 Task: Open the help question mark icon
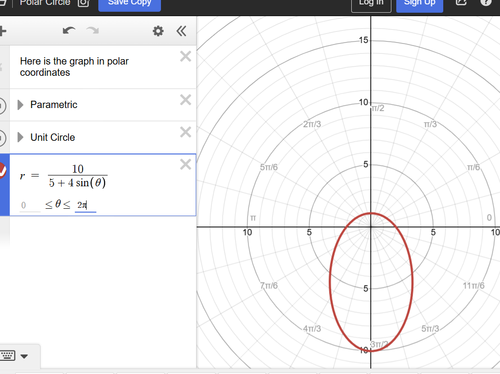[486, 2]
